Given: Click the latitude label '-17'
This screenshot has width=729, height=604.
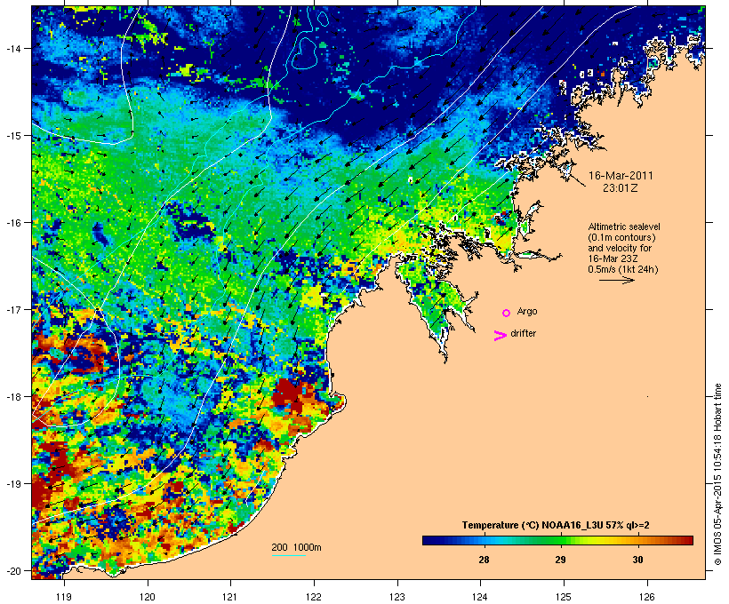Looking at the screenshot, I should pos(12,309).
